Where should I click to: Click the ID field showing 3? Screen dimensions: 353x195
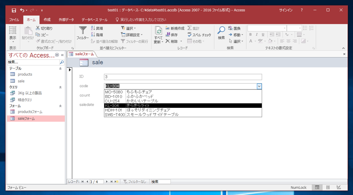click(183, 77)
